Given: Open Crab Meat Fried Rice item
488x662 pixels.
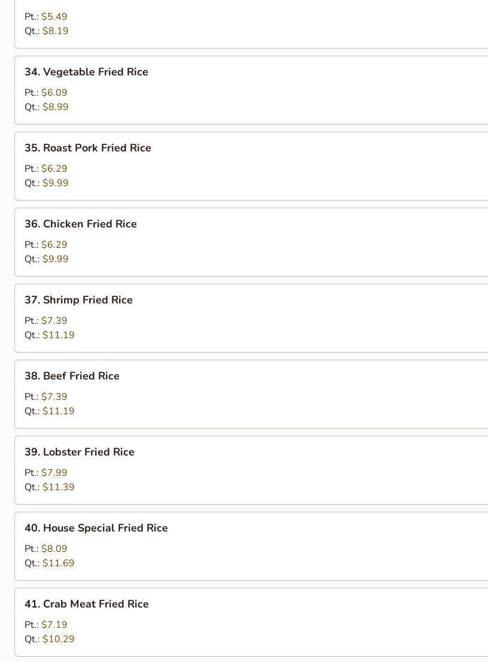Looking at the screenshot, I should click(86, 604).
